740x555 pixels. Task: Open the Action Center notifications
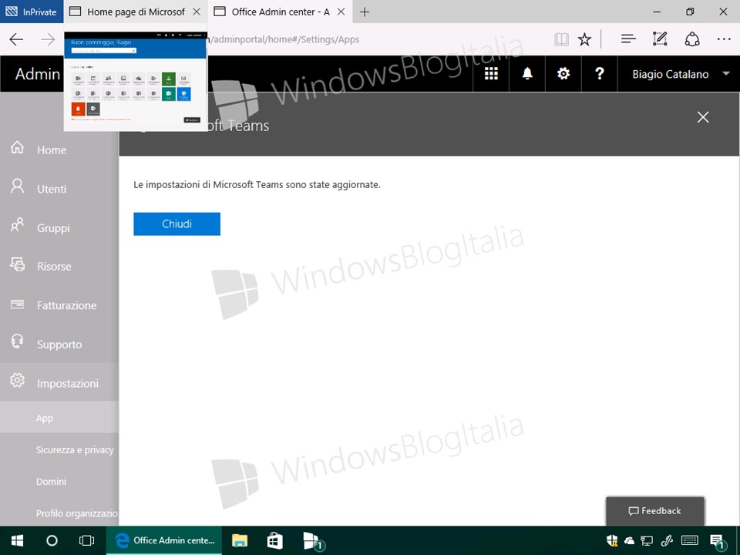click(718, 541)
